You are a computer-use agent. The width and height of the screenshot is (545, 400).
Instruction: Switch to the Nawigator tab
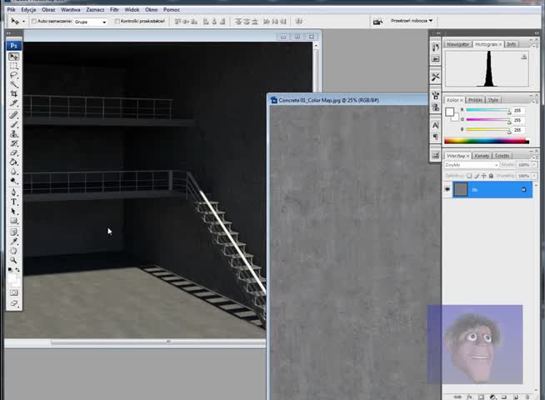click(x=457, y=44)
